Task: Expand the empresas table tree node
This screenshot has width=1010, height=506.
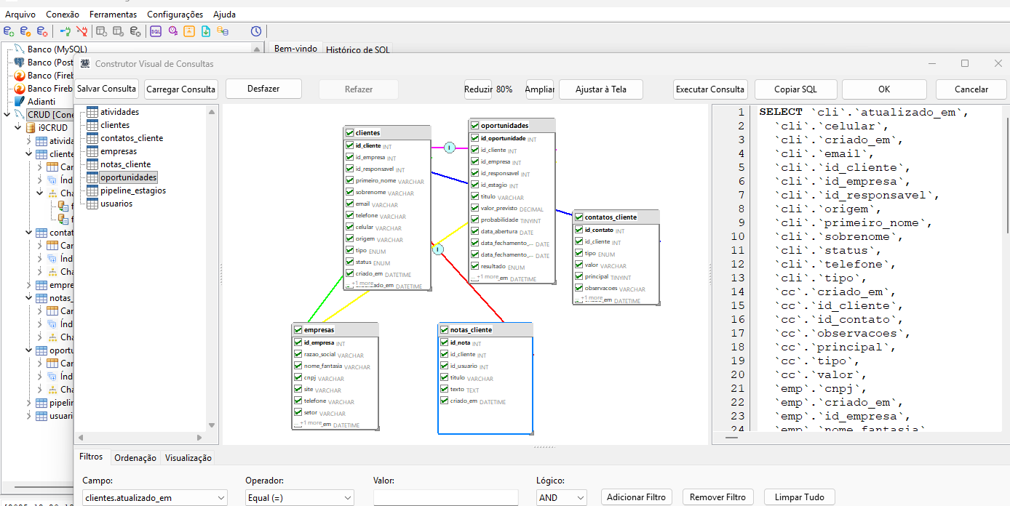Action: (29, 285)
